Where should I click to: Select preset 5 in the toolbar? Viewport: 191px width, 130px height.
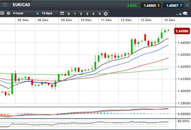[x=100, y=14]
